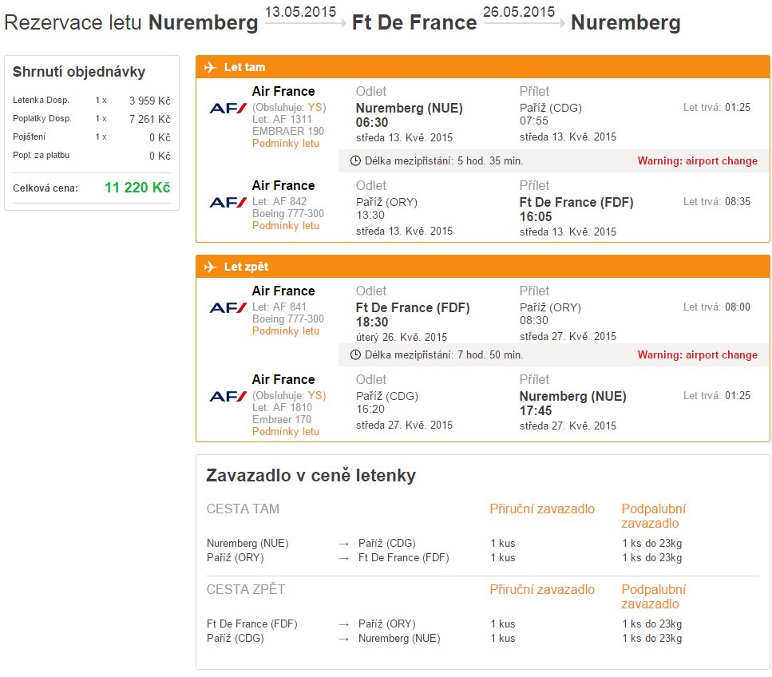Click the total price 11 220 Kč
The height and width of the screenshot is (677, 772).
pyautogui.click(x=137, y=188)
